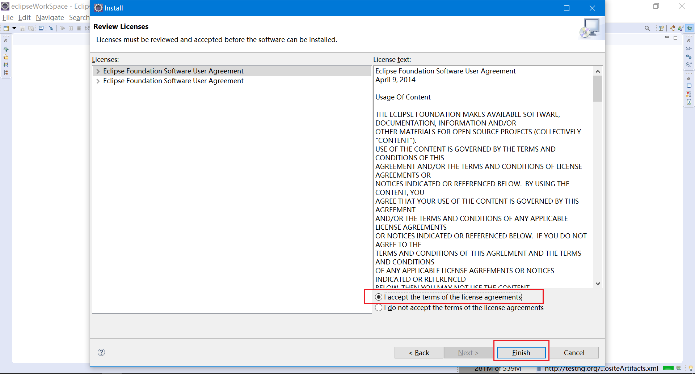Click the help question mark icon
695x374 pixels.
[x=101, y=352]
